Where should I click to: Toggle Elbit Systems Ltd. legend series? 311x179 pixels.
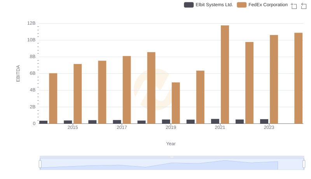coord(208,5)
